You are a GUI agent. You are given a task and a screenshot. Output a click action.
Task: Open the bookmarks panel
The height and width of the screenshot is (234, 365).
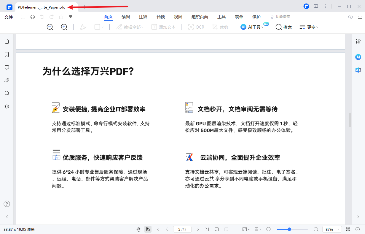[x=7, y=54]
